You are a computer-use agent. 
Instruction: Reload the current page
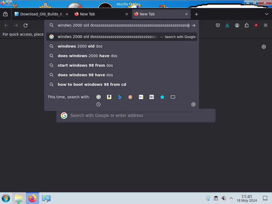click(x=25, y=25)
